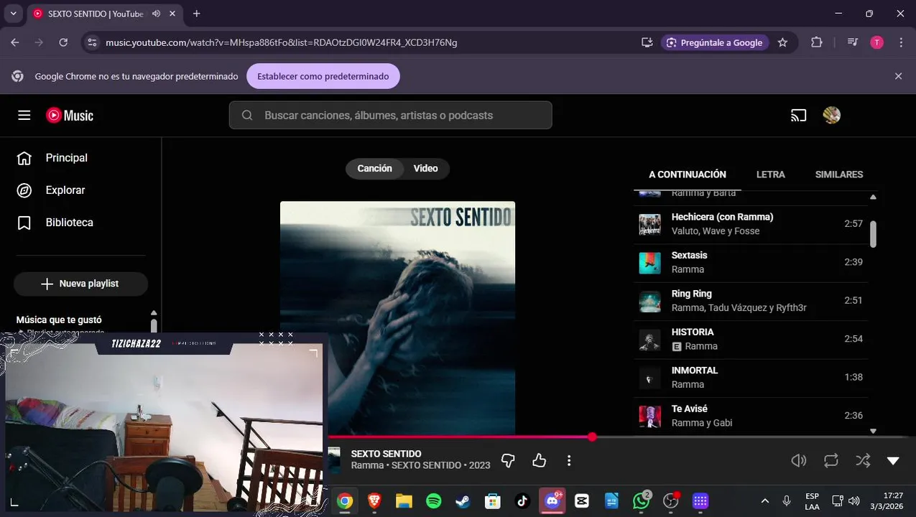Click the ESP LAA language indicator
Viewport: 916px width, 517px height.
tap(812, 501)
